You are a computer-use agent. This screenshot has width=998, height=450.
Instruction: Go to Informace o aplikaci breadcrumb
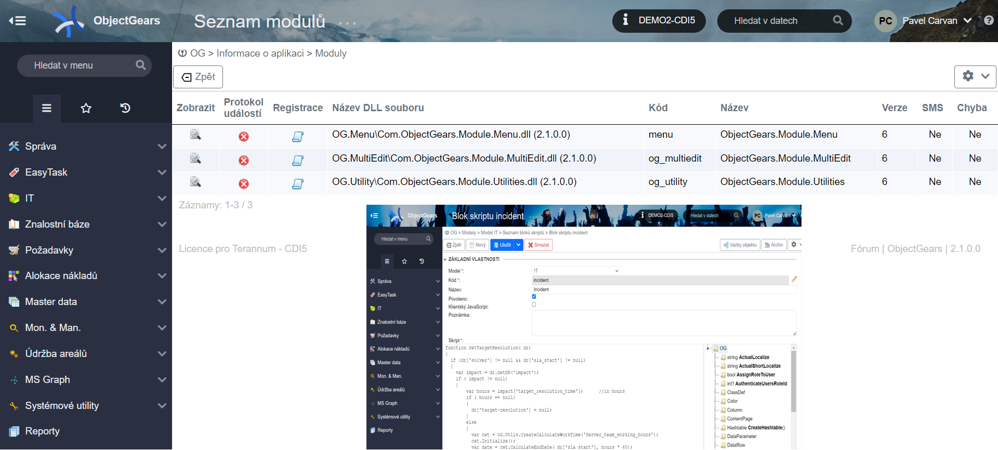coord(260,54)
